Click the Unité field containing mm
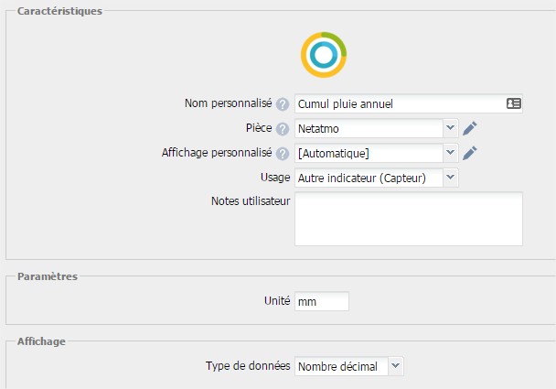 pyautogui.click(x=321, y=301)
